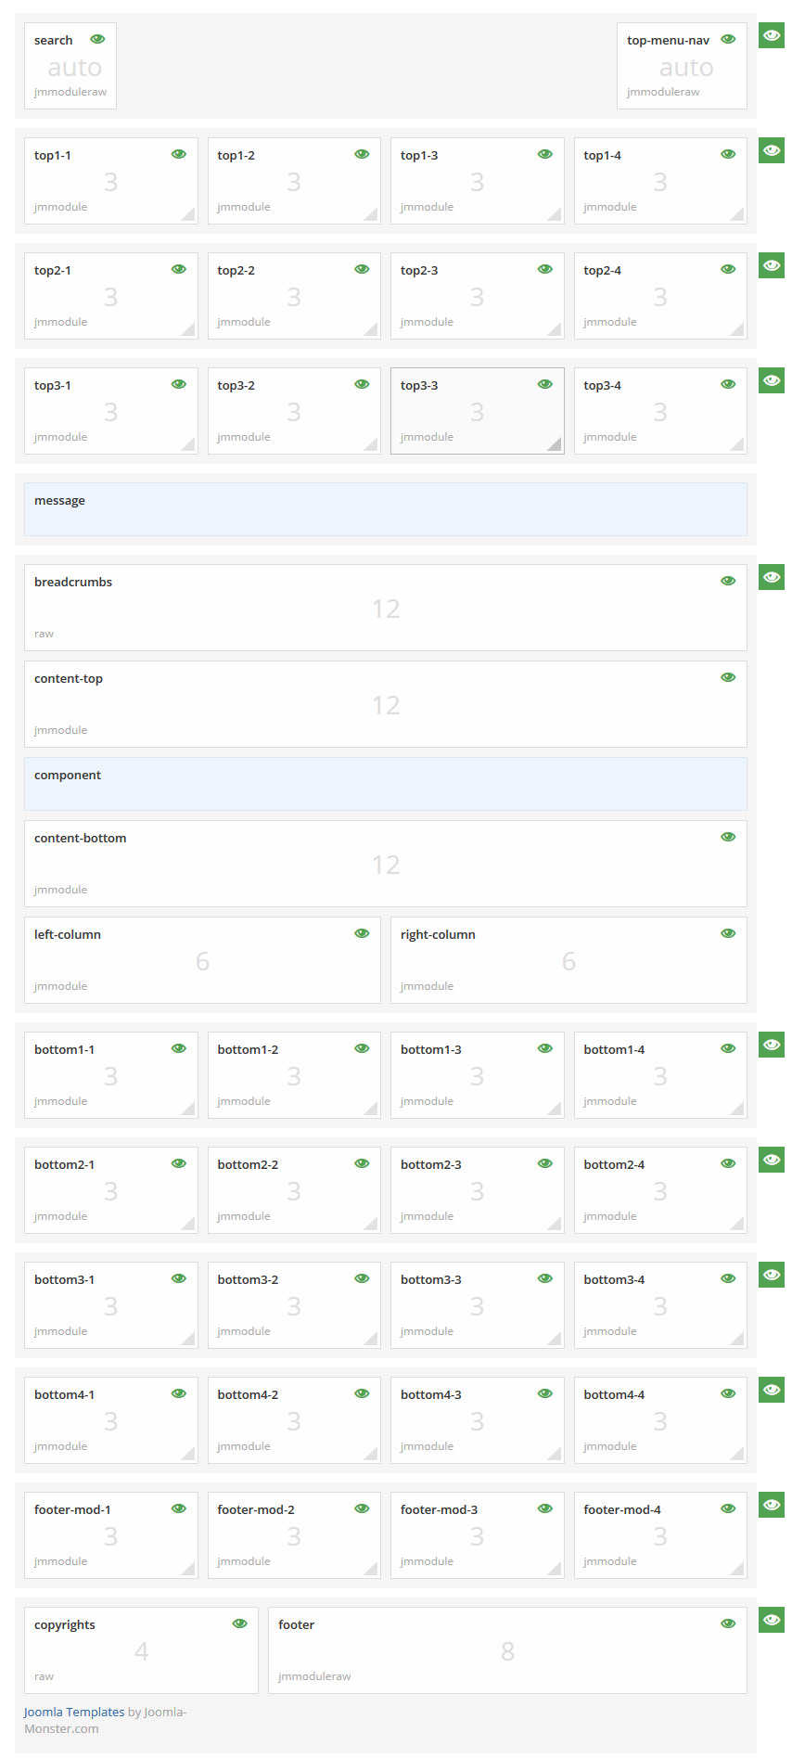Select the right-column module block
Image resolution: width=792 pixels, height=1758 pixels.
click(x=568, y=960)
